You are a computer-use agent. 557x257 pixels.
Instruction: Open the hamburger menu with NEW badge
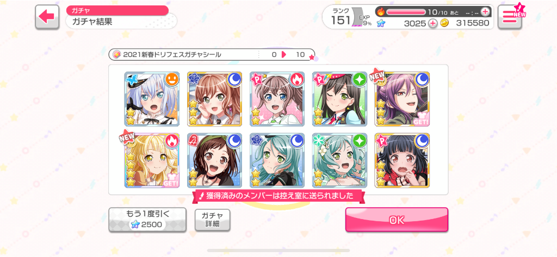tap(510, 17)
